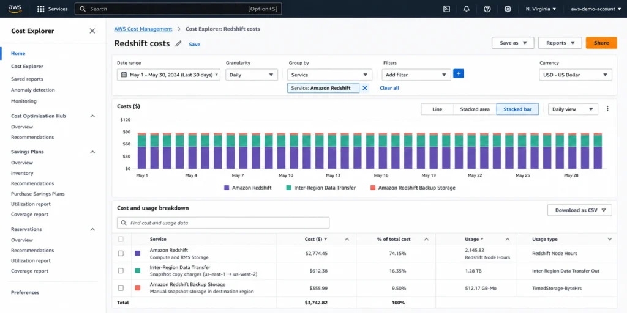Focus Find cost and usage data field
Viewport: 627px width, 313px height.
click(x=223, y=223)
